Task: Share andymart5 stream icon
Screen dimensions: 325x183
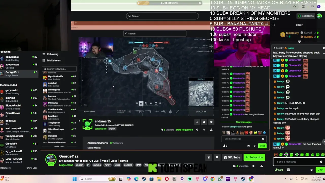Action: tap(197, 130)
